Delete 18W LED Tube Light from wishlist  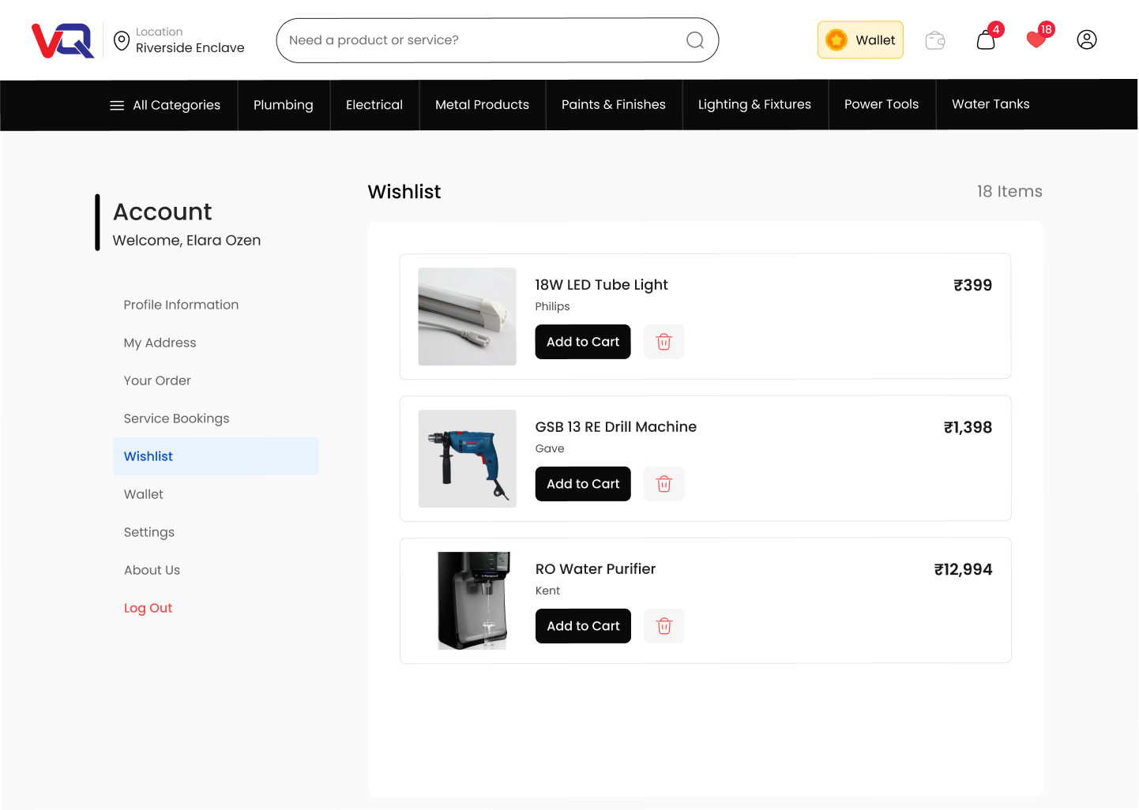[x=663, y=342]
